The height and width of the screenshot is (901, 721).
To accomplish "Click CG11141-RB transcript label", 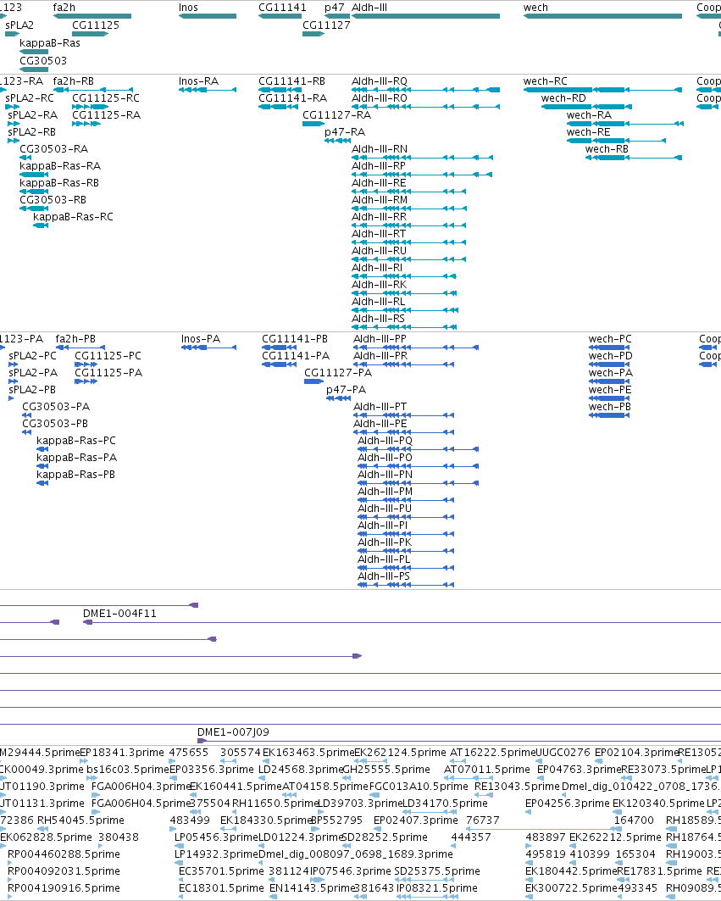I will click(291, 81).
